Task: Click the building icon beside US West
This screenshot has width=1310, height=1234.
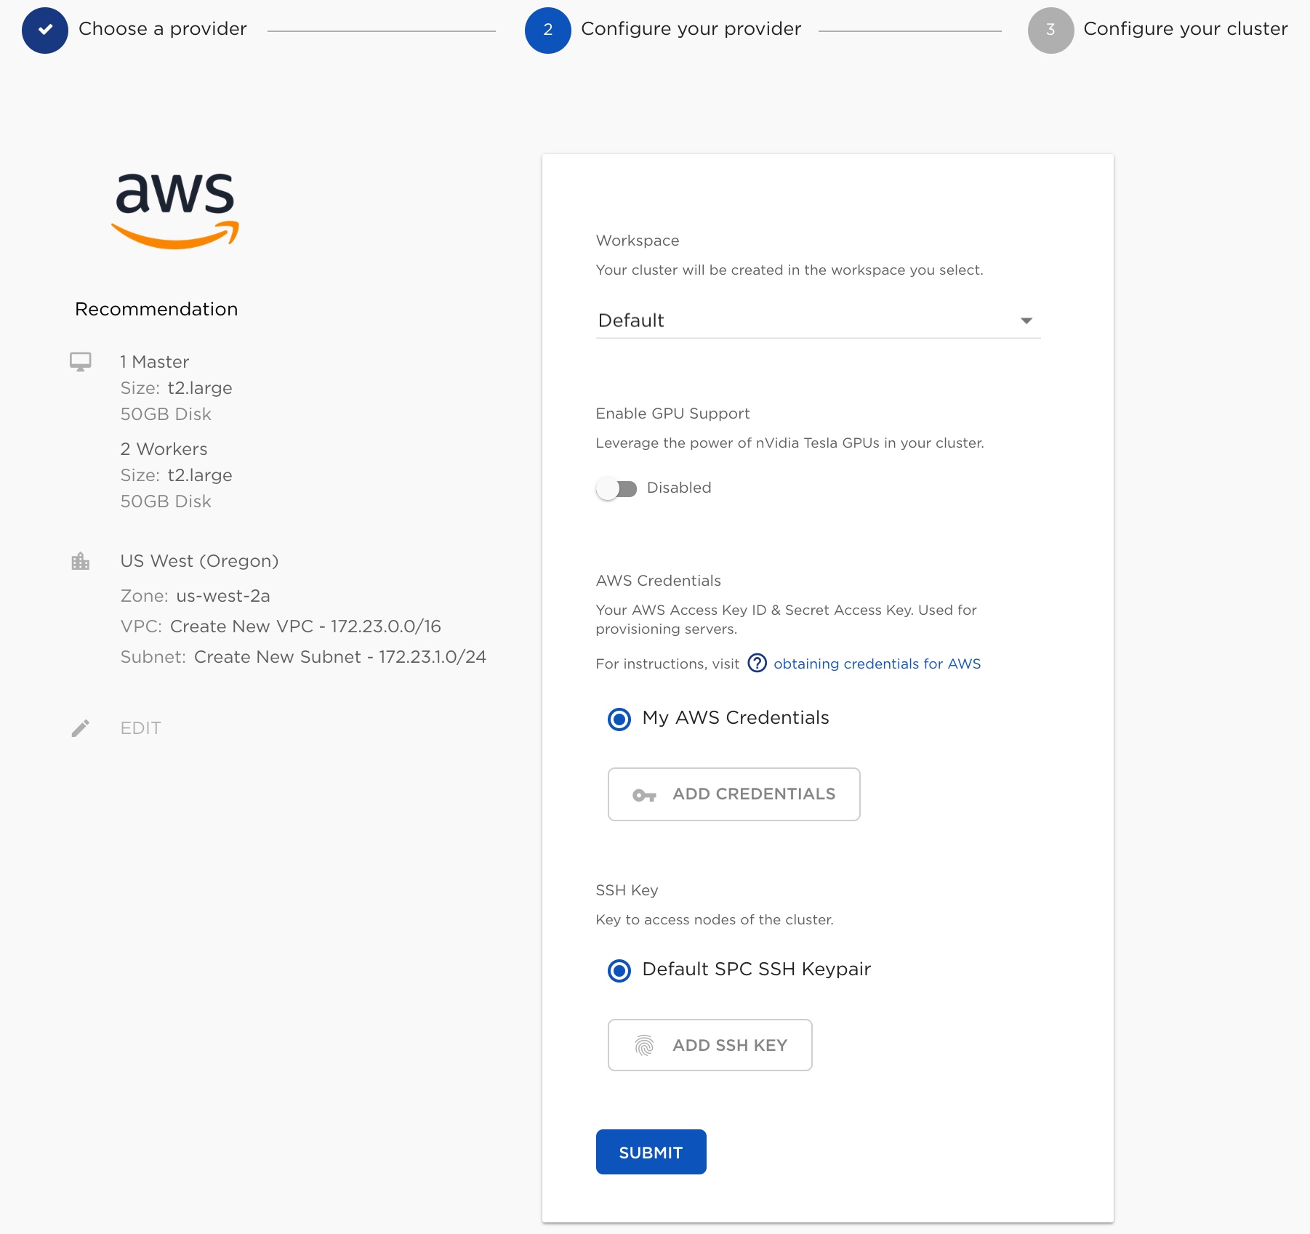Action: pos(81,561)
